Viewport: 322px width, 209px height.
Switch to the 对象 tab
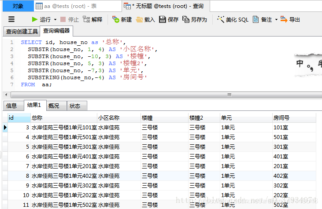(x=18, y=6)
